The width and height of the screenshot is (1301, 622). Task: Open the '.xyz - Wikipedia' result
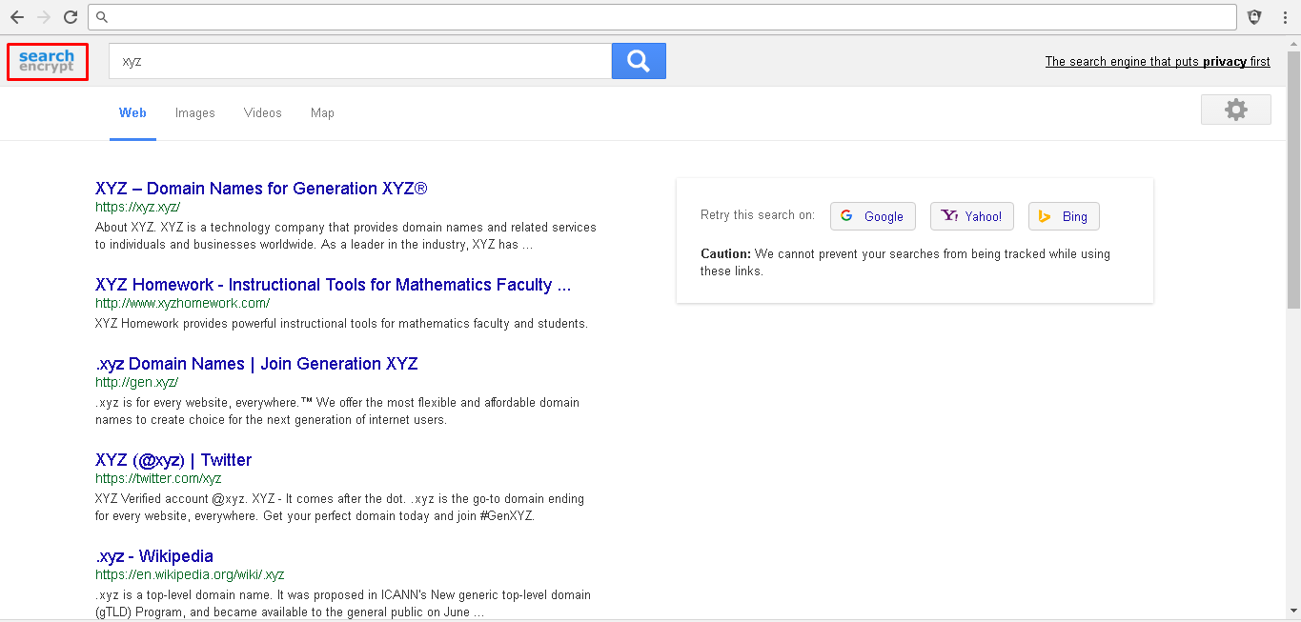click(x=154, y=556)
